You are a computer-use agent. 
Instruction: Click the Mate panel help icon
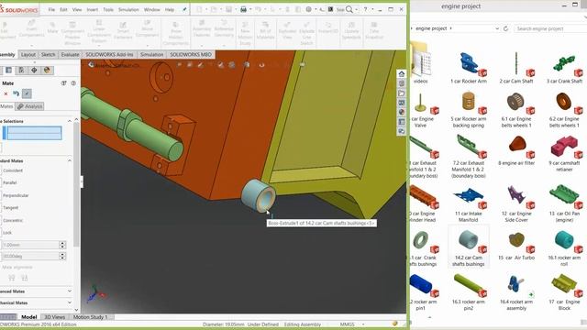click(73, 83)
